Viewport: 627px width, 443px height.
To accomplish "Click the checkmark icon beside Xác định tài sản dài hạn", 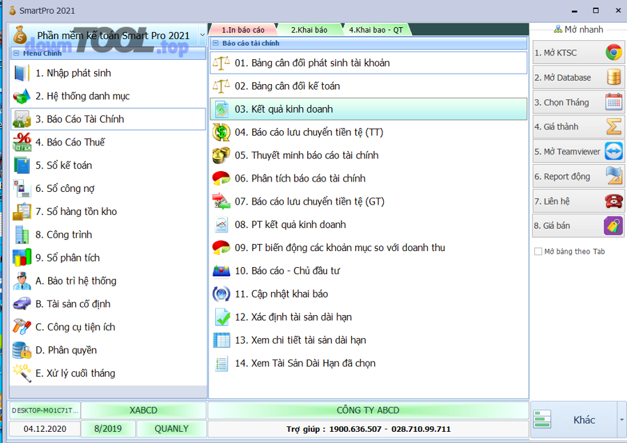I will pos(222,317).
